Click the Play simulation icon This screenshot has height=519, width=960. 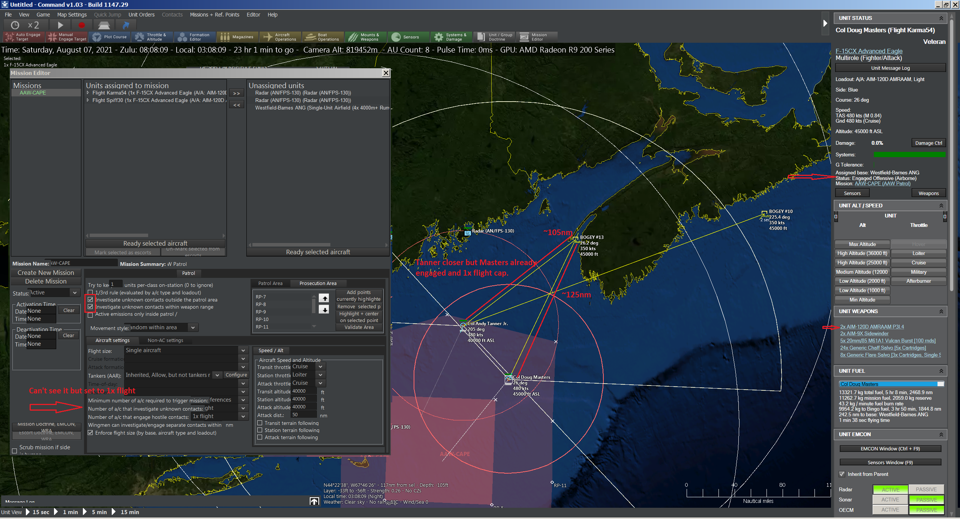point(60,25)
